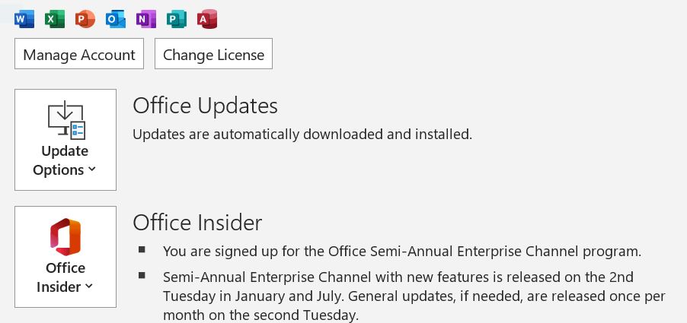Open the Update Options menu label
Image resolution: width=687 pixels, height=323 pixels.
[65, 160]
